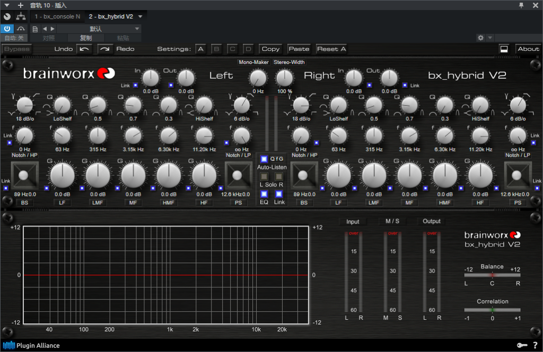
Task: Click the Mono-Maker knob
Action: click(x=258, y=78)
